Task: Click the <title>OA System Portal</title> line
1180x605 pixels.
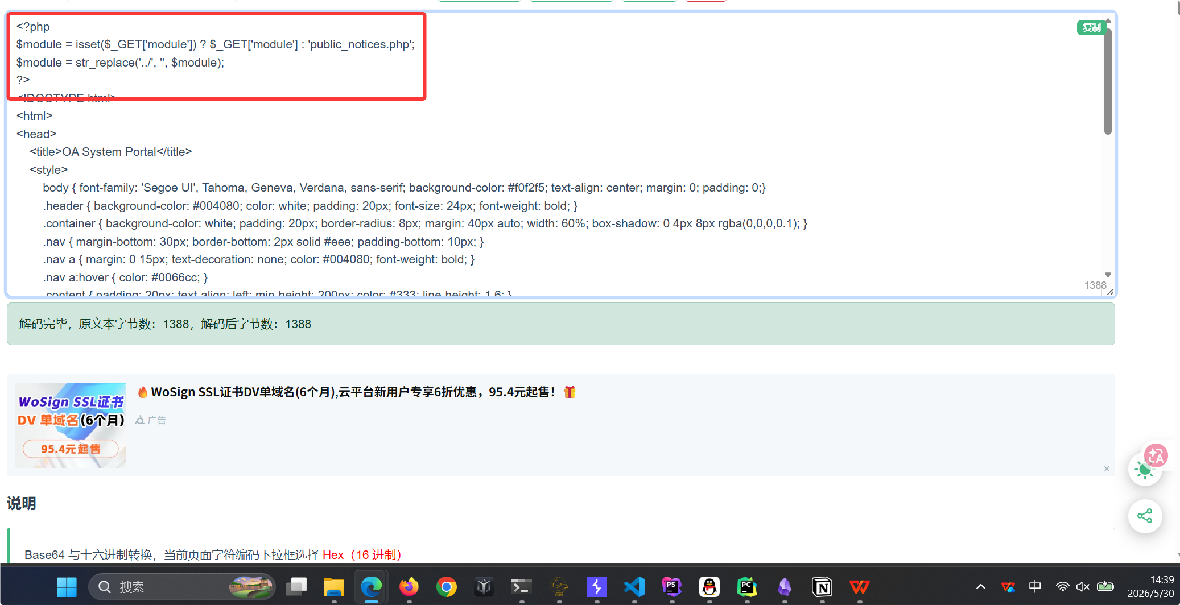Action: (x=111, y=152)
